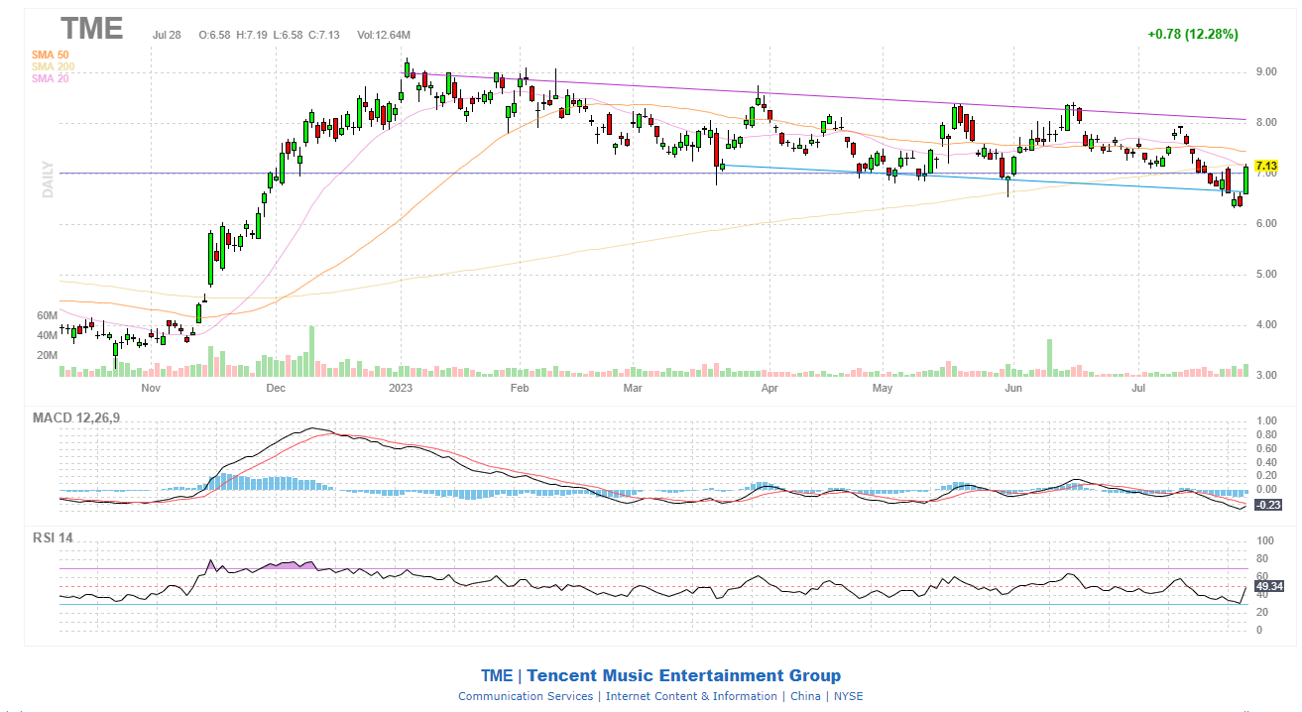This screenshot has height=712, width=1302.
Task: Click the China country link
Action: (805, 696)
